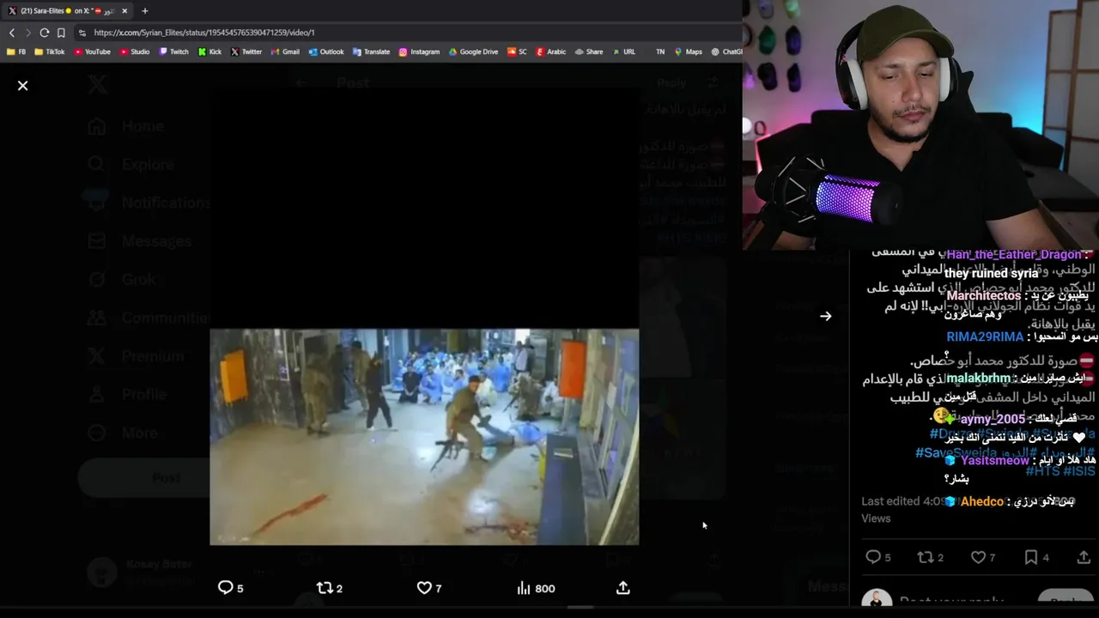Close the media viewer with the X
The width and height of the screenshot is (1099, 618).
pyautogui.click(x=23, y=86)
